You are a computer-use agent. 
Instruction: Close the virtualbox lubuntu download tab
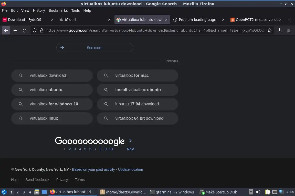tap(166, 20)
